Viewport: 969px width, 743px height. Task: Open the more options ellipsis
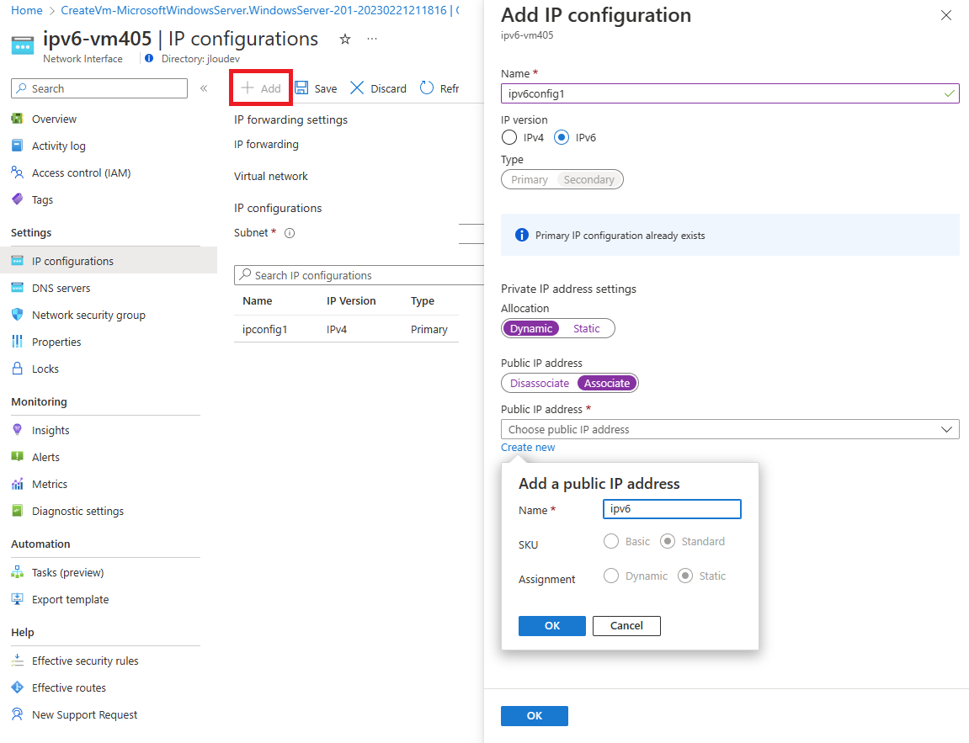click(x=371, y=39)
